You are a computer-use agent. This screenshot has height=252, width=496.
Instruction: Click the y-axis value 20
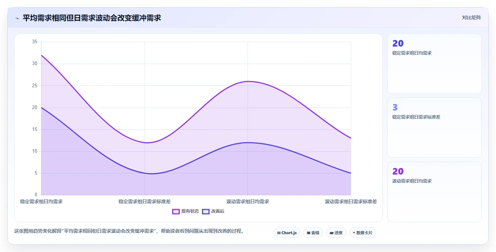[x=35, y=107]
